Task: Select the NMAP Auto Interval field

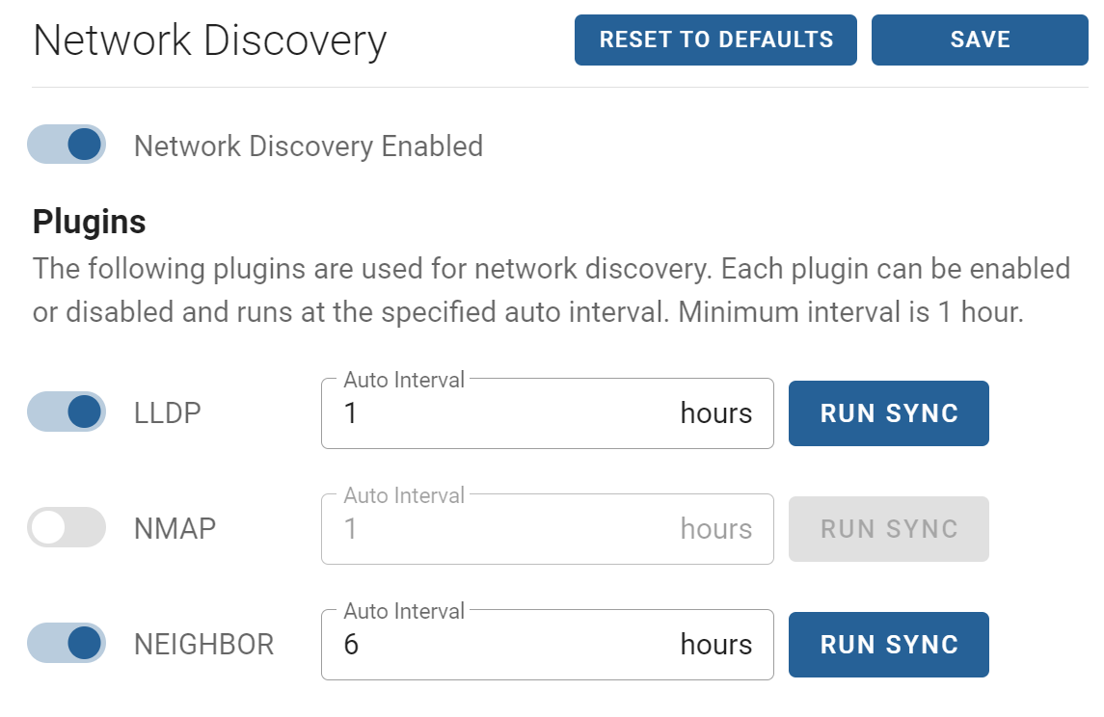Action: tap(547, 529)
